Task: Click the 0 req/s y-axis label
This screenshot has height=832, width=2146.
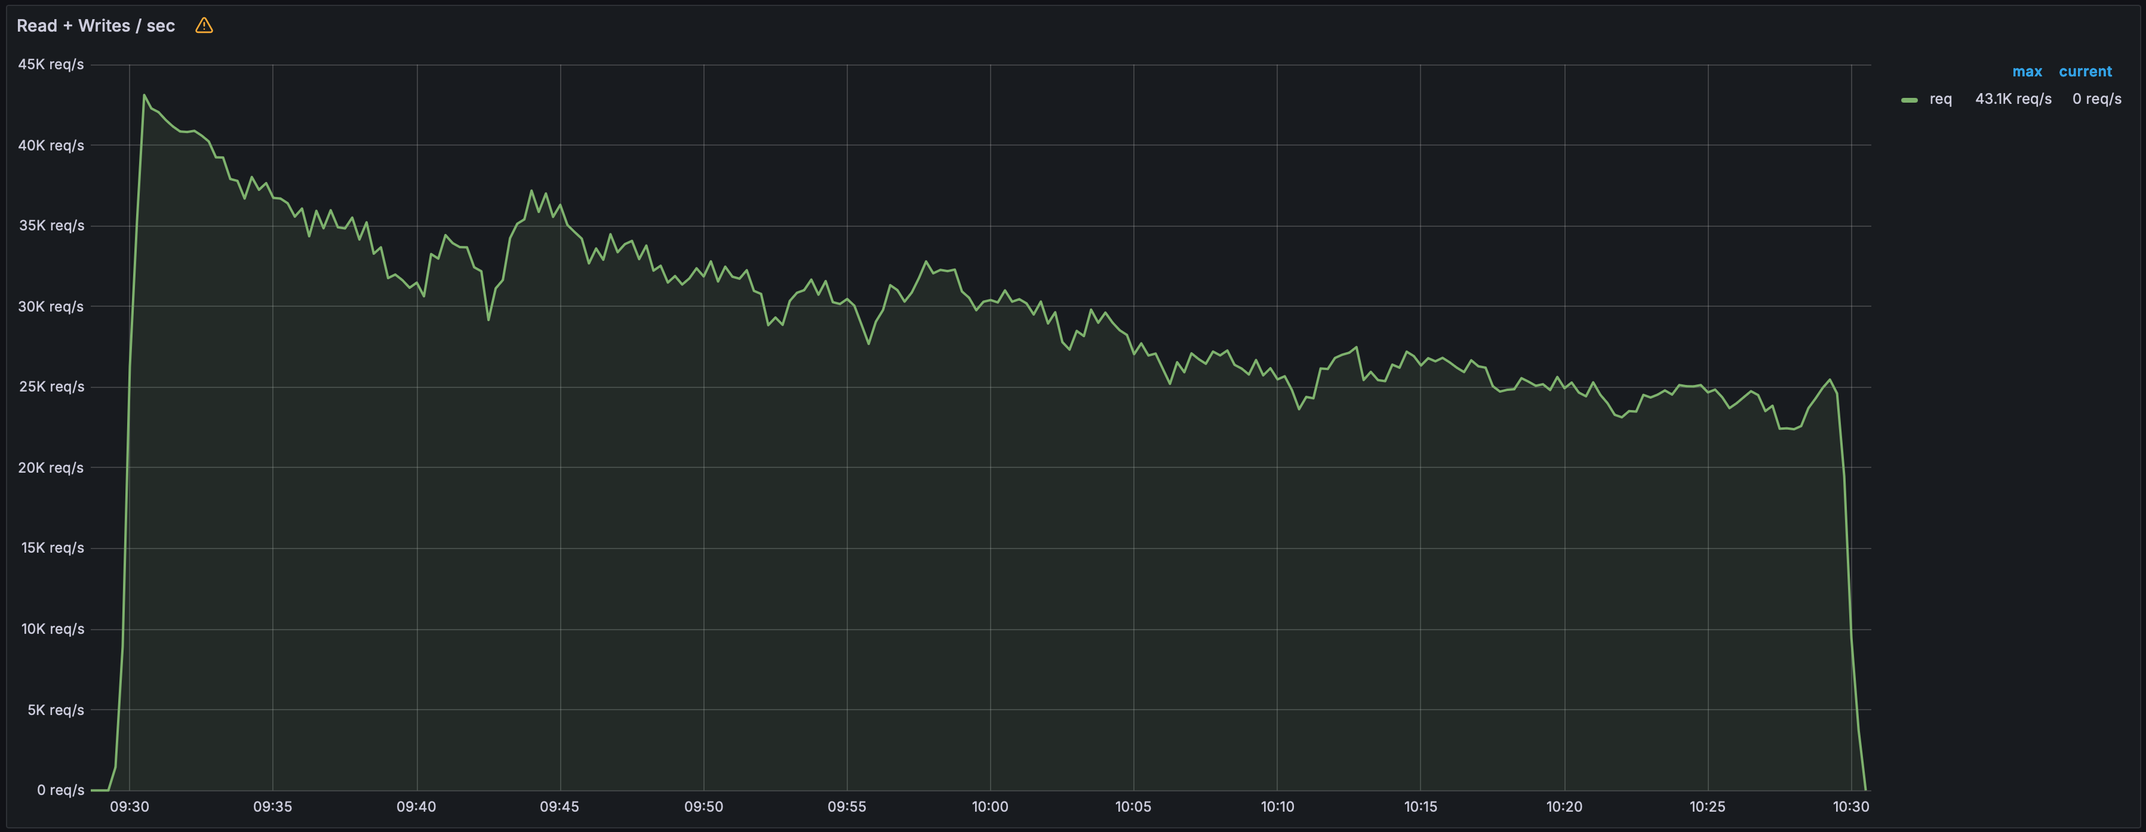Action: (x=60, y=790)
